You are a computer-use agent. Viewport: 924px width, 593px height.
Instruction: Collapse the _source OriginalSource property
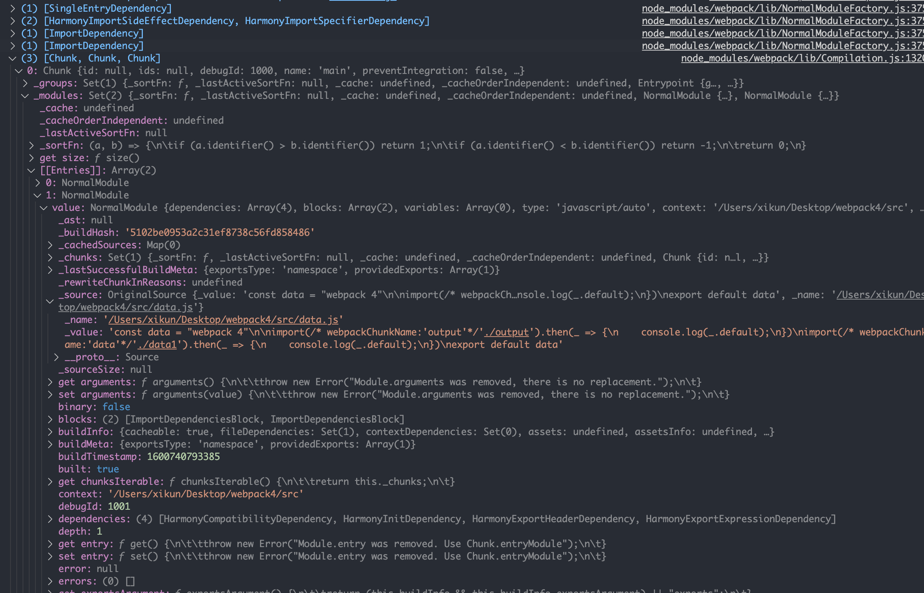[50, 301]
